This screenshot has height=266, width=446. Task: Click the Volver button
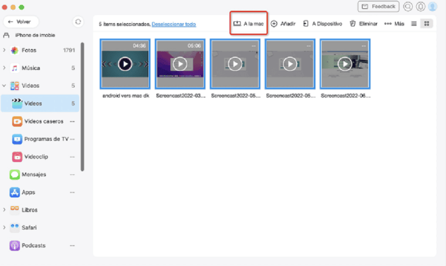(21, 21)
